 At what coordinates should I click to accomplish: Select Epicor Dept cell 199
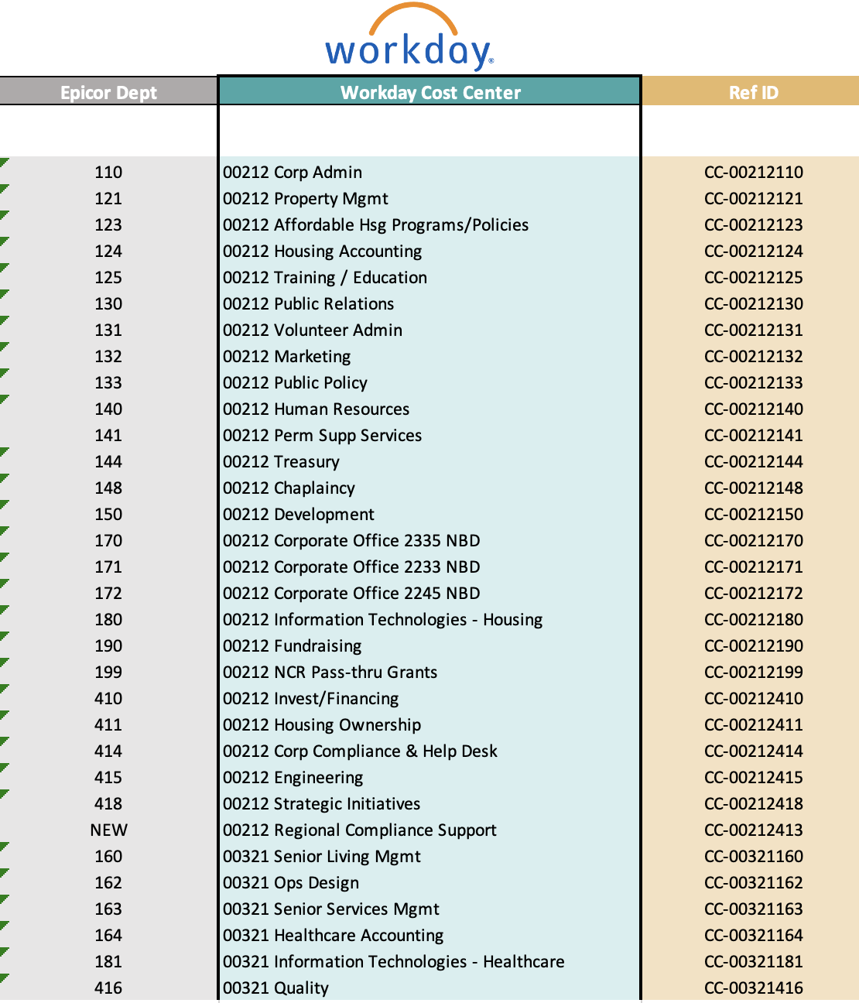click(108, 672)
